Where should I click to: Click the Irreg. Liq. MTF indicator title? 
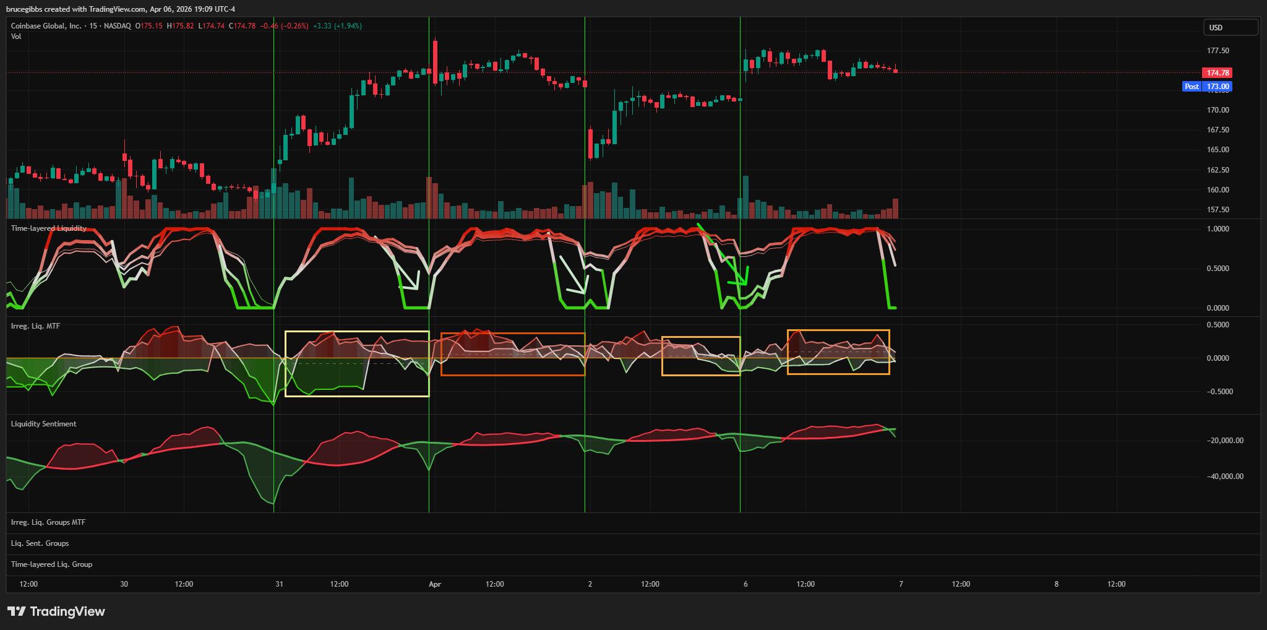click(36, 326)
